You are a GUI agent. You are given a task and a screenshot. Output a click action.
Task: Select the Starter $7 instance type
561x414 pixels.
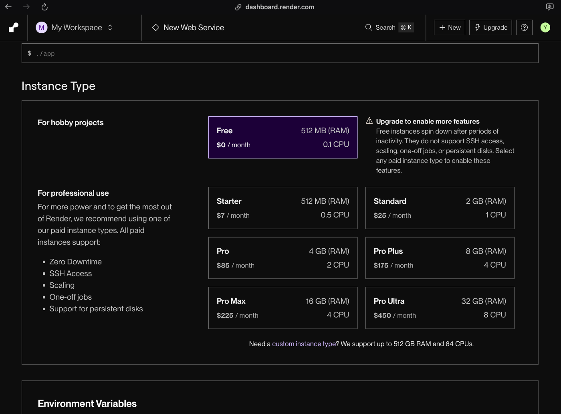(283, 208)
